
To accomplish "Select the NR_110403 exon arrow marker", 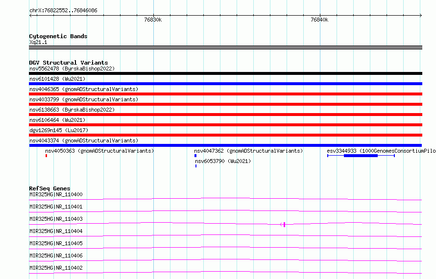I will pos(283,225).
